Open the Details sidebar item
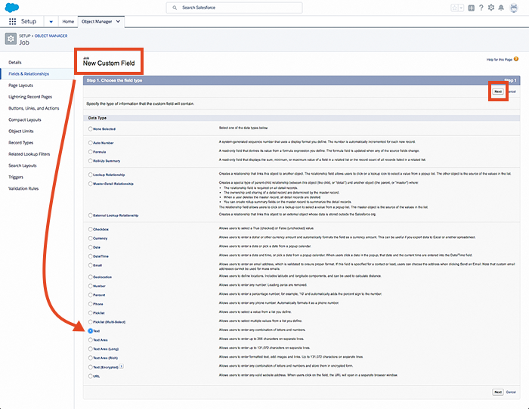The width and height of the screenshot is (529, 409). (15, 63)
